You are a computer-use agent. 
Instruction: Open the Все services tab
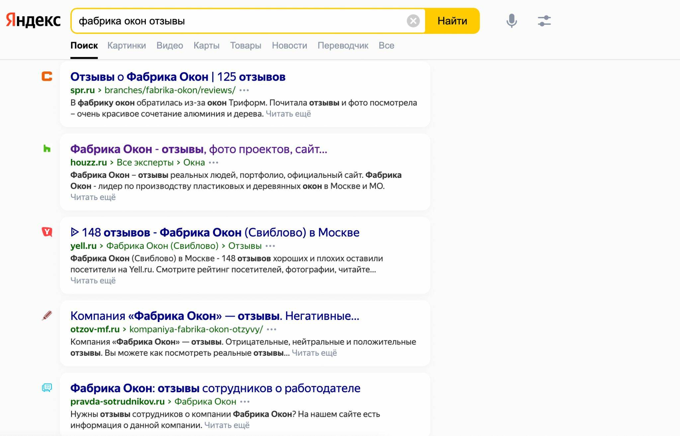386,45
